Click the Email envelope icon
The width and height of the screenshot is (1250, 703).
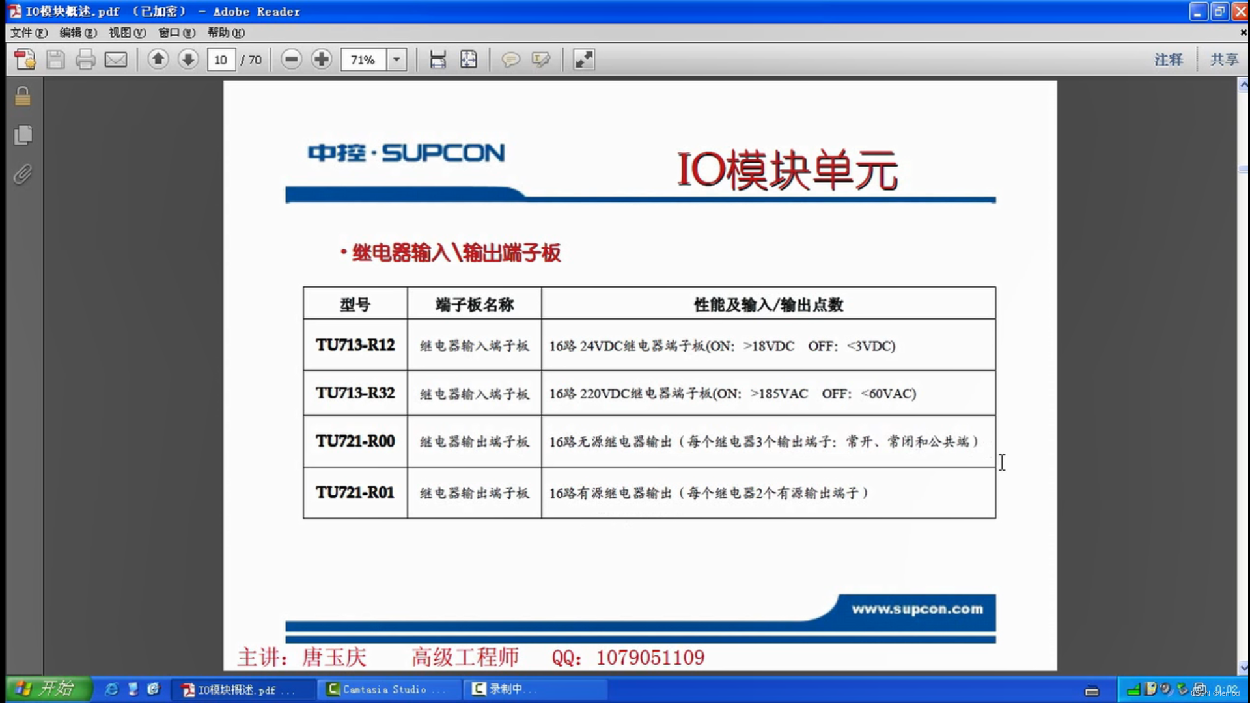click(x=116, y=60)
